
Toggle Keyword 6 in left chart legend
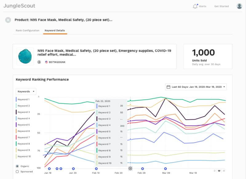pyautogui.click(x=23, y=131)
